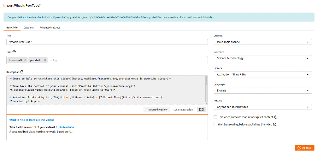Open the Language dropdown set to English

(263, 91)
